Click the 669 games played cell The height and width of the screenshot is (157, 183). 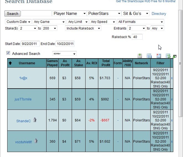[52, 78]
